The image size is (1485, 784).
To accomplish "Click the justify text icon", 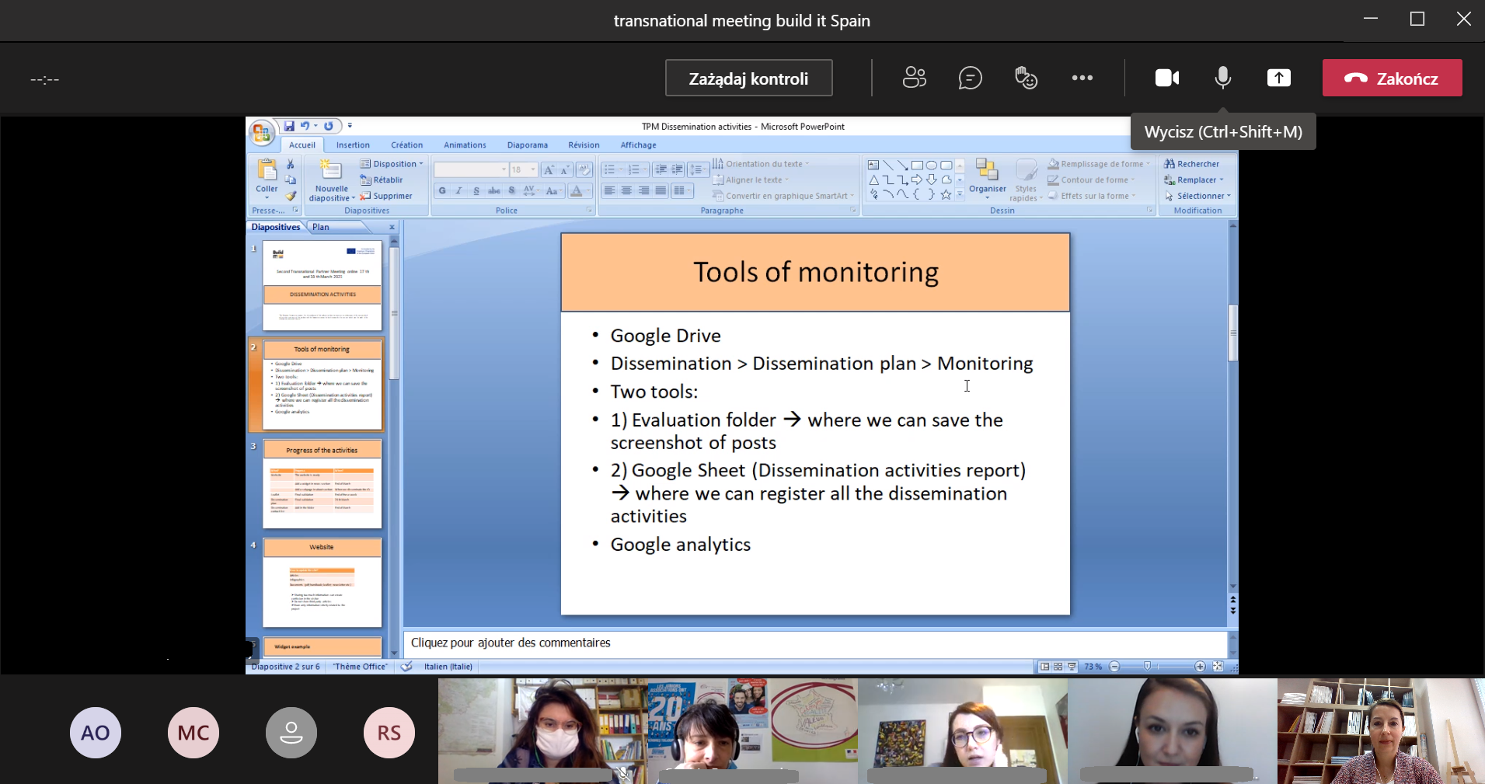I will tap(661, 190).
